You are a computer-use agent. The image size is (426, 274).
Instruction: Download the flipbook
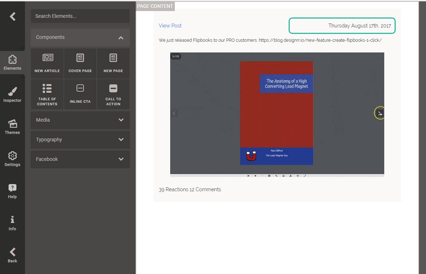[x=290, y=176]
